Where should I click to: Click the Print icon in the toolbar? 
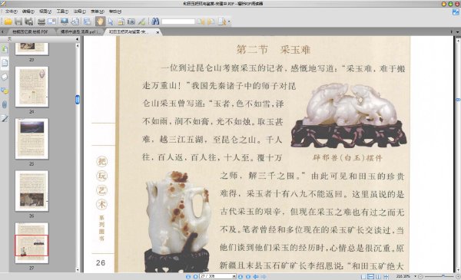pyautogui.click(x=41, y=21)
